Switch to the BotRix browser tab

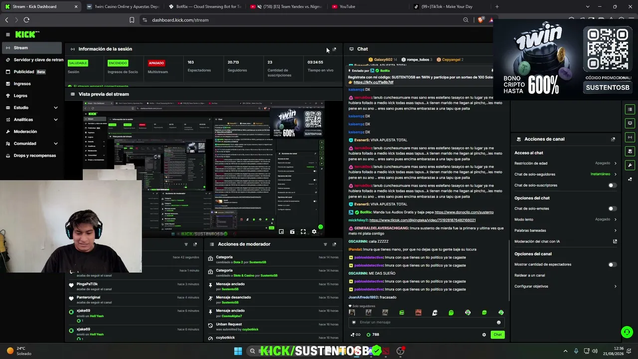pos(205,6)
